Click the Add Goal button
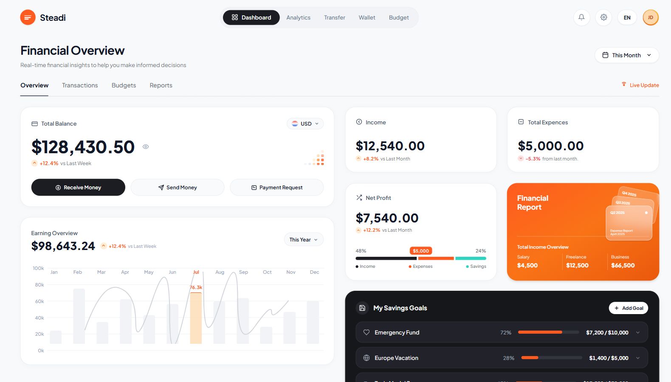The height and width of the screenshot is (382, 671). tap(628, 308)
